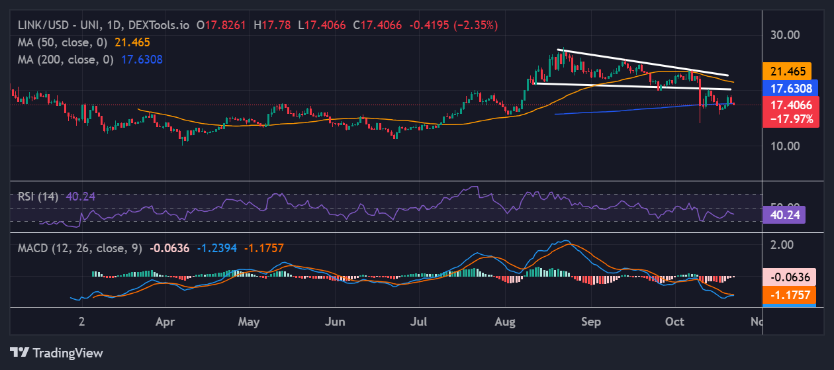This screenshot has height=370, width=834.
Task: Click the 10.00 price scale label
Action: [784, 146]
